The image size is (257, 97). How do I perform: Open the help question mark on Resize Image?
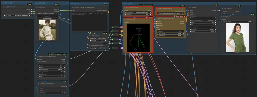[66, 56]
